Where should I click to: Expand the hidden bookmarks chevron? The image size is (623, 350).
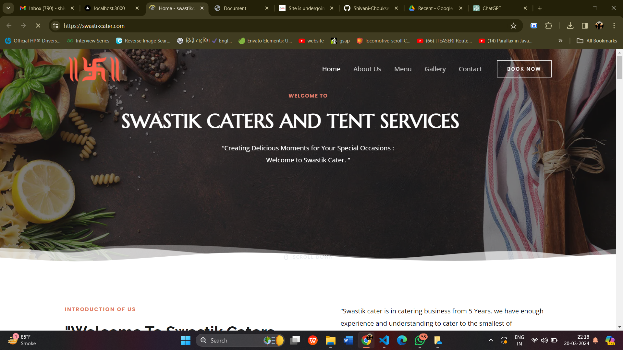560,41
